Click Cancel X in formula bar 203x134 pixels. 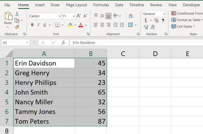[x=43, y=43]
